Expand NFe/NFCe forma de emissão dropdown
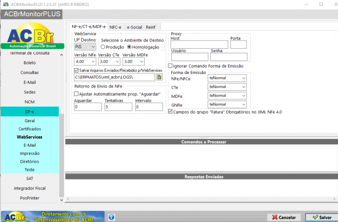This screenshot has height=222, width=338. point(227,78)
